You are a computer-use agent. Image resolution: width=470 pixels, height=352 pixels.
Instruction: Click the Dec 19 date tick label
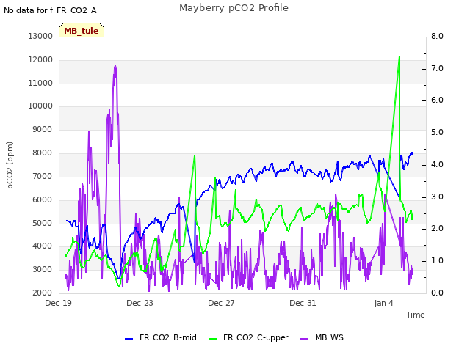pos(58,303)
